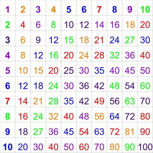Click the red 54 cell
The image size is (153, 153).
coord(84,132)
